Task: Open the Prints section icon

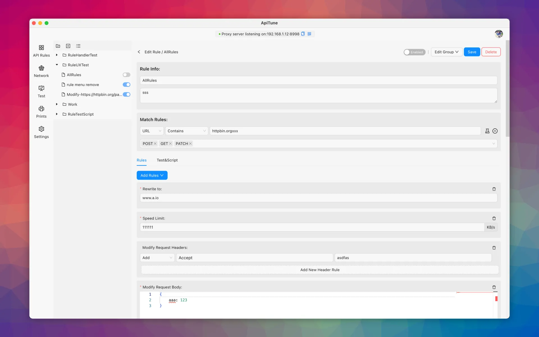Action: click(41, 109)
